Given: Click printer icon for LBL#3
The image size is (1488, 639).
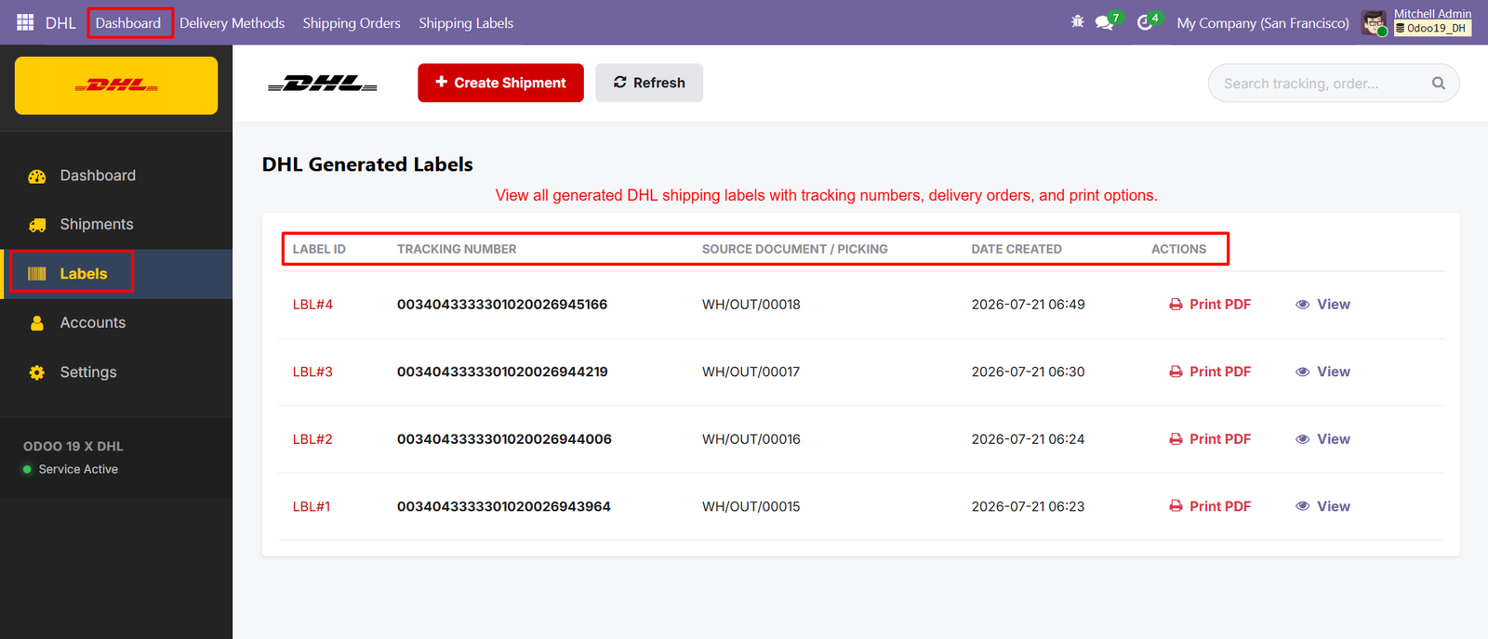Looking at the screenshot, I should (1176, 372).
